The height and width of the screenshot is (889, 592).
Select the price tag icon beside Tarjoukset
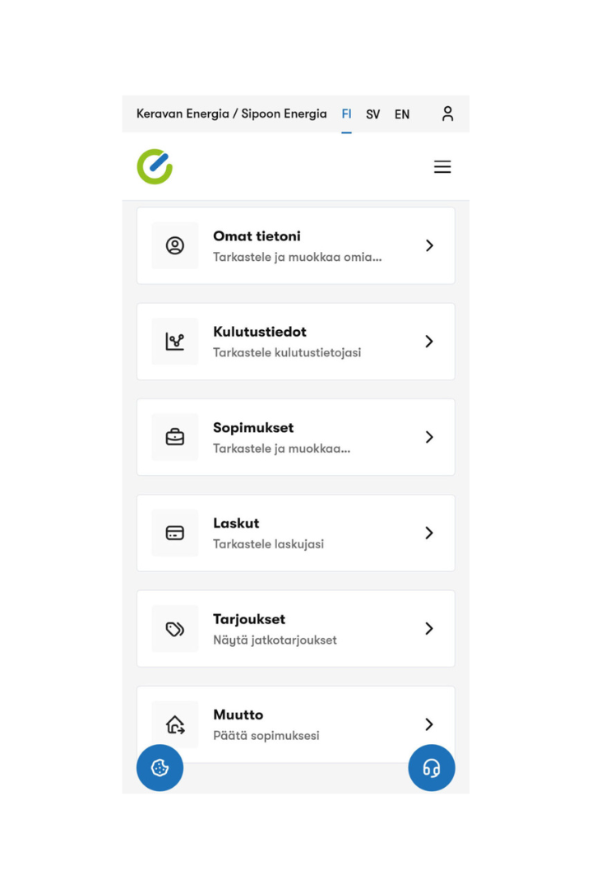click(174, 628)
